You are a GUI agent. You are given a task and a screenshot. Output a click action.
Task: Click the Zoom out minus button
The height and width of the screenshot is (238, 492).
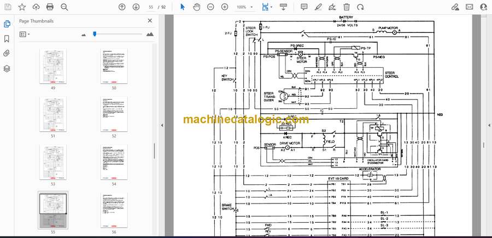(210, 7)
